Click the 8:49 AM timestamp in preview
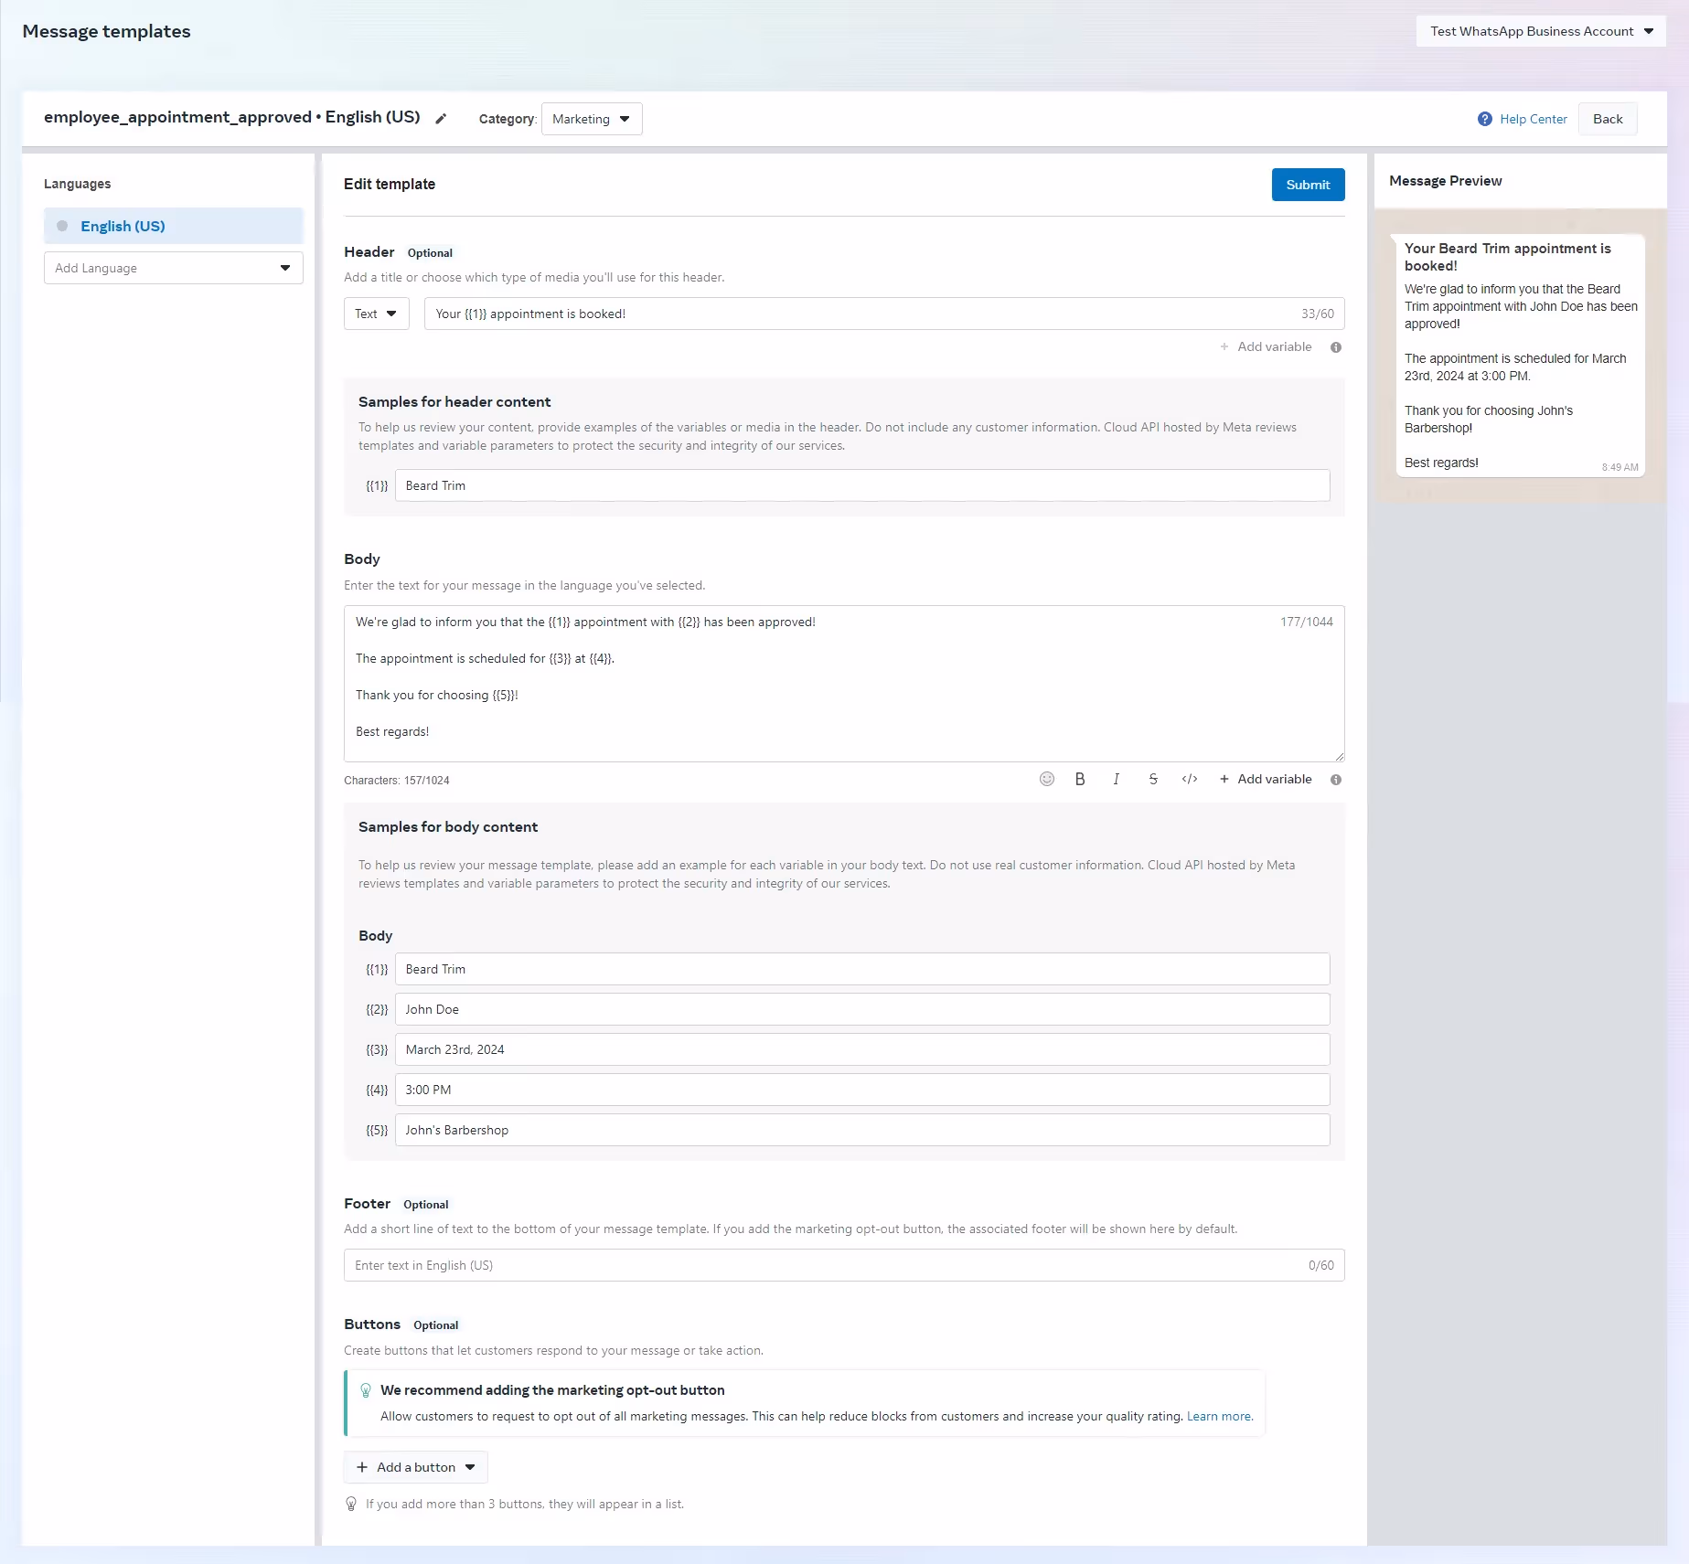 [1620, 467]
